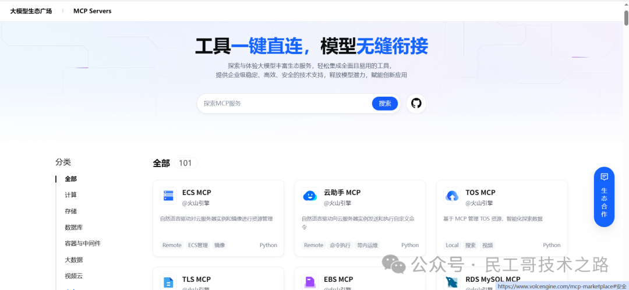
Task: Click the 搜索 tag on TOS MCP card
Action: pyautogui.click(x=470, y=245)
